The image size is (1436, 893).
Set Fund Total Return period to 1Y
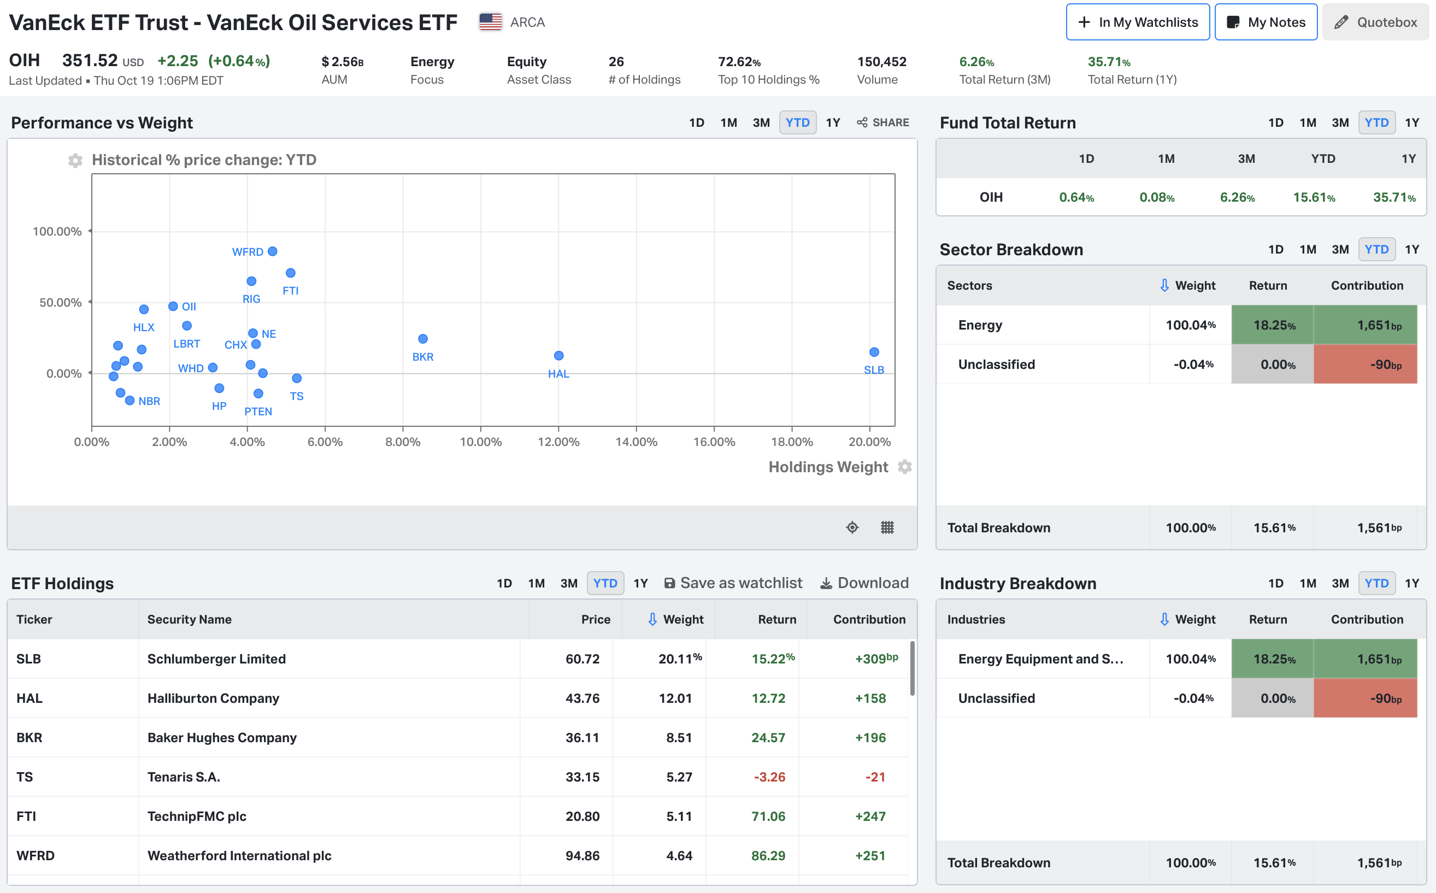(1412, 122)
